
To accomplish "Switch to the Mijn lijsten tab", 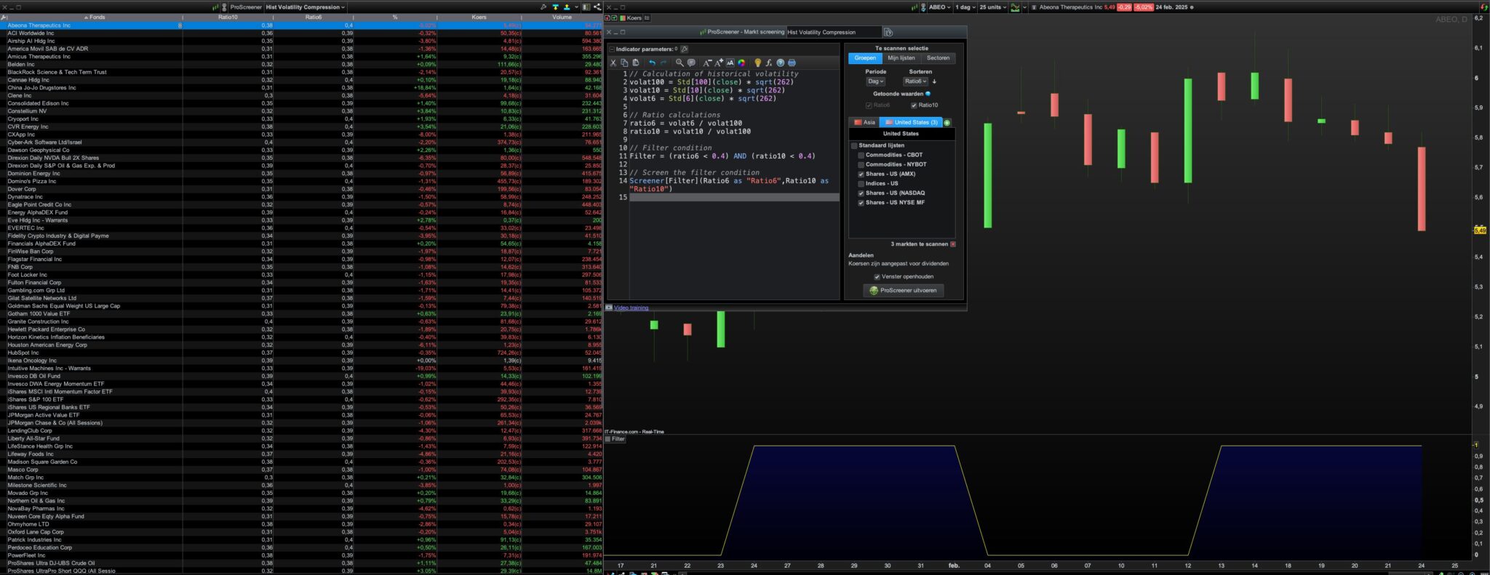I will coord(901,58).
